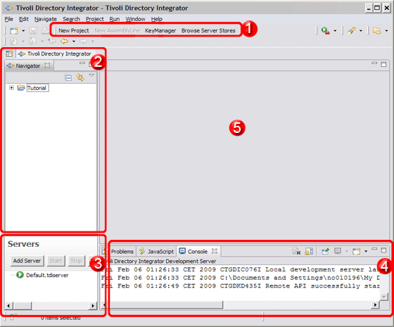The width and height of the screenshot is (394, 327).
Task: Click green running icon of Default.tdiserver
Action: point(20,275)
